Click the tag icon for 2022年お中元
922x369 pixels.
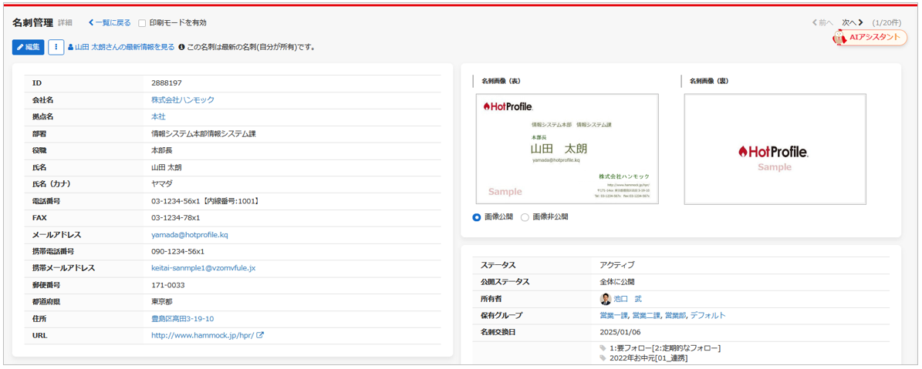point(603,358)
